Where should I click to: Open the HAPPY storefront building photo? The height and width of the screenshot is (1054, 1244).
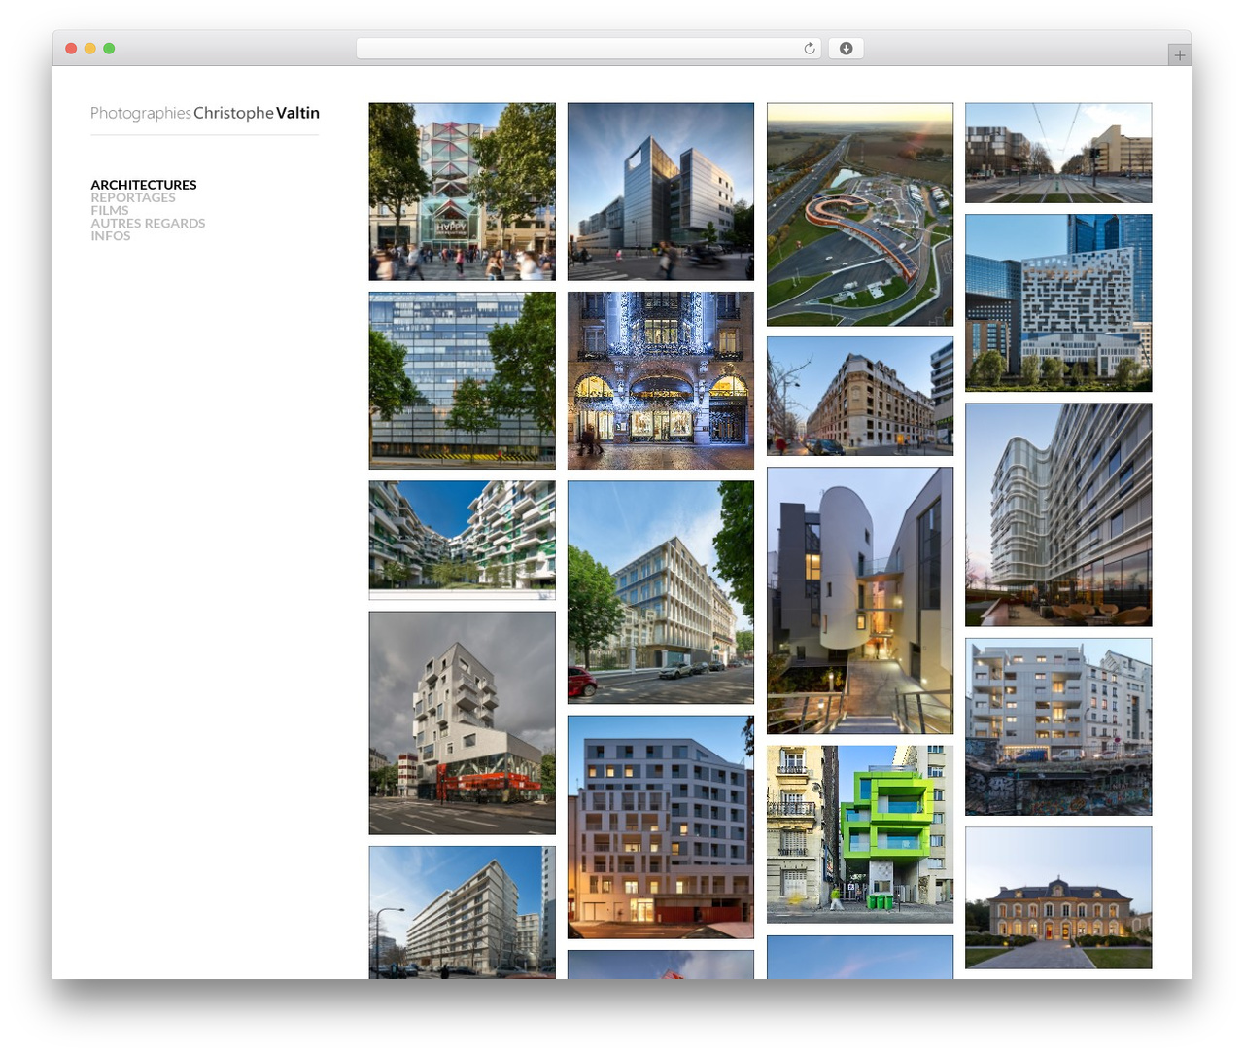coord(463,192)
